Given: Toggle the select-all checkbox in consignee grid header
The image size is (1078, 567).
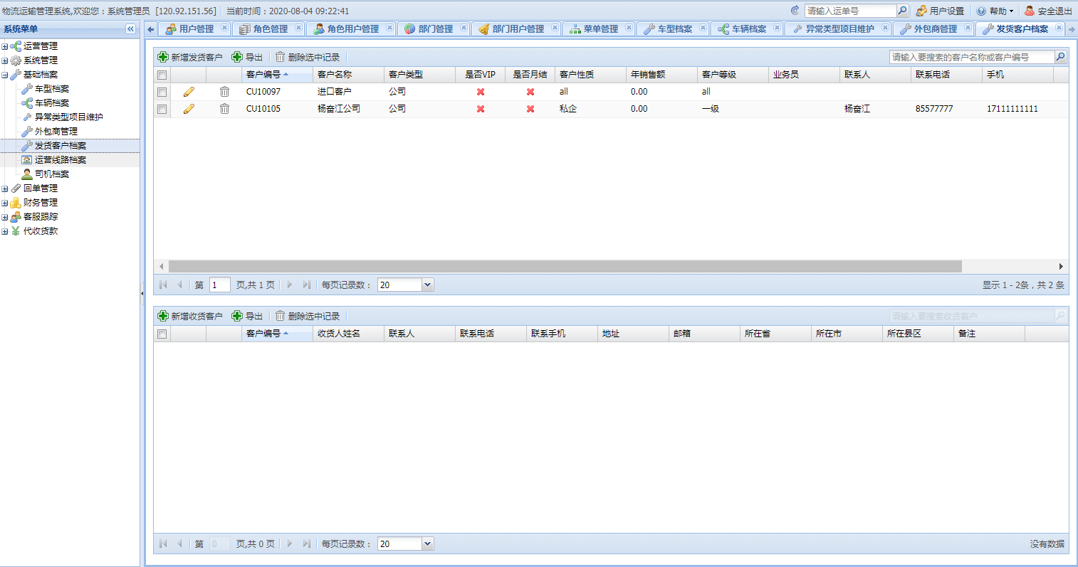Looking at the screenshot, I should pyautogui.click(x=162, y=334).
